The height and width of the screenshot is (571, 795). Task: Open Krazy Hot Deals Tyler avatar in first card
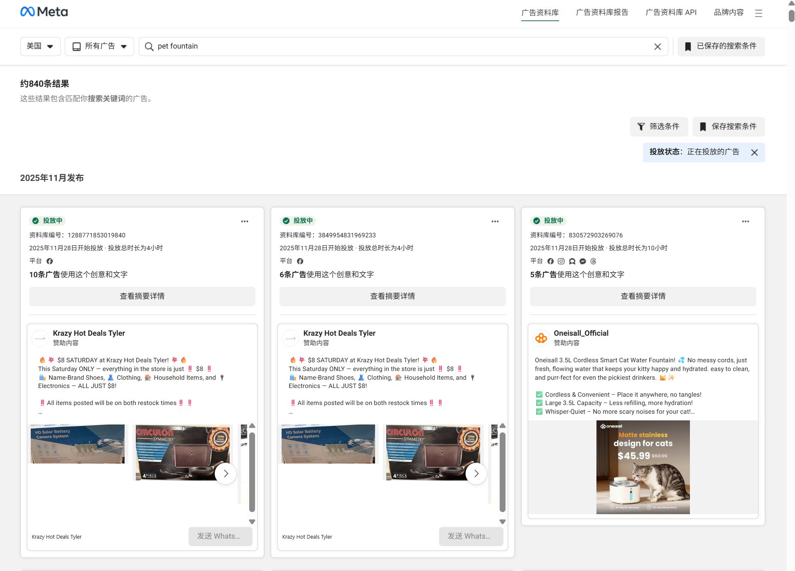(x=40, y=338)
